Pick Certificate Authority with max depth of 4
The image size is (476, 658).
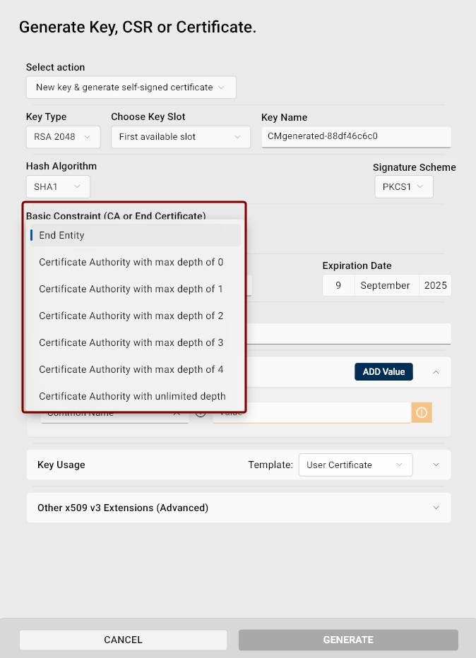pos(131,369)
